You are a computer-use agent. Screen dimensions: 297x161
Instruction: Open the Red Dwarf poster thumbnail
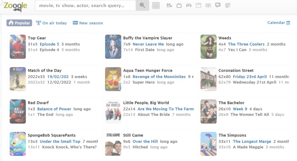click(18, 111)
